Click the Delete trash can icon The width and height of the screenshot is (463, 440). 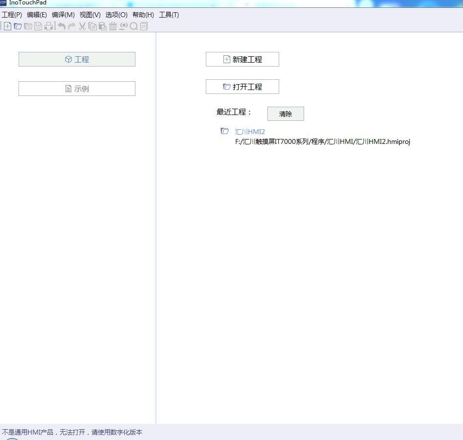click(x=113, y=26)
